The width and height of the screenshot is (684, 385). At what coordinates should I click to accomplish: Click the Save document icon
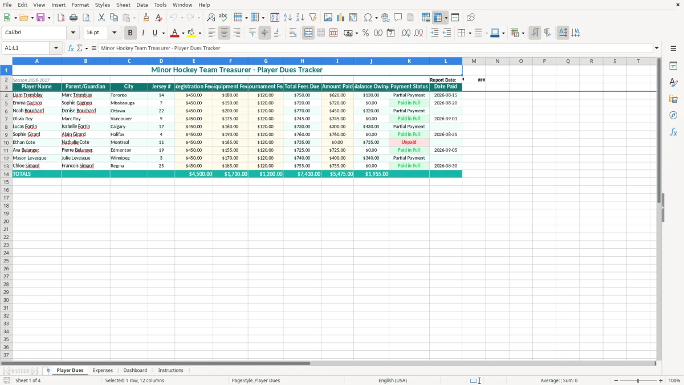tap(40, 18)
